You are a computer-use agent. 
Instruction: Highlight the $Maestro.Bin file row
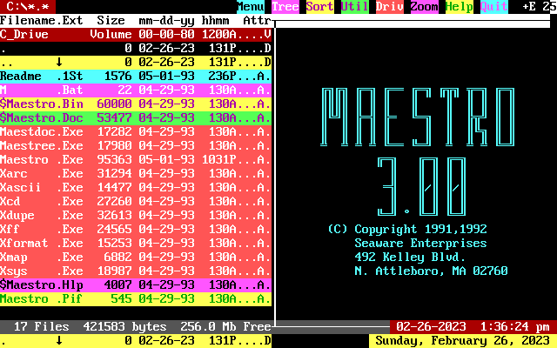click(136, 104)
